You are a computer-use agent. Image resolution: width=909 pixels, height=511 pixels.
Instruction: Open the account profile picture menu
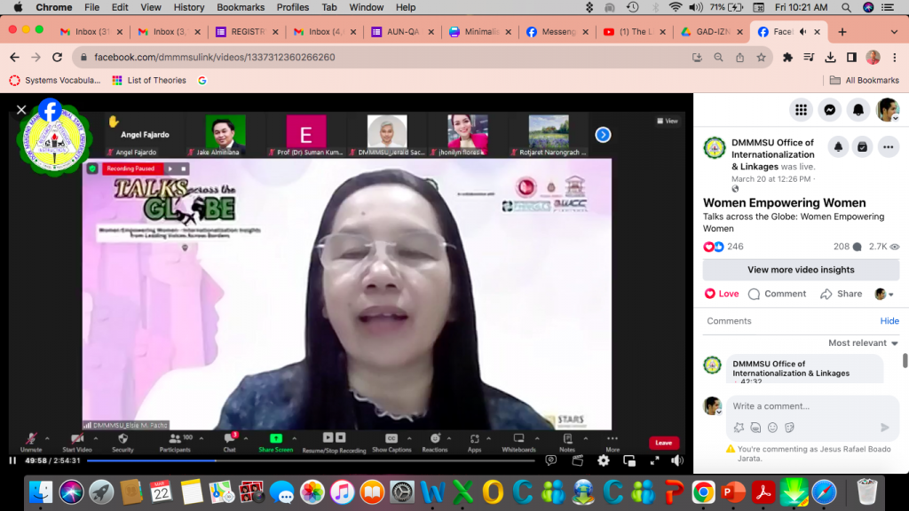[x=888, y=109]
